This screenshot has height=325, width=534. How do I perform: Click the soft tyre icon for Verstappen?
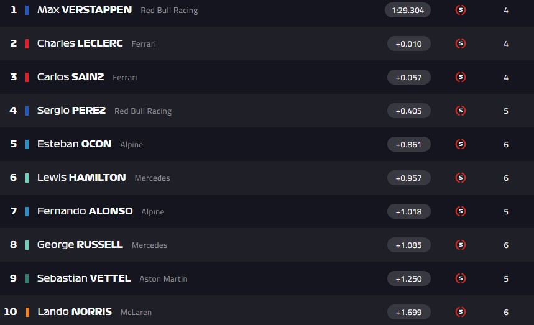pos(461,10)
